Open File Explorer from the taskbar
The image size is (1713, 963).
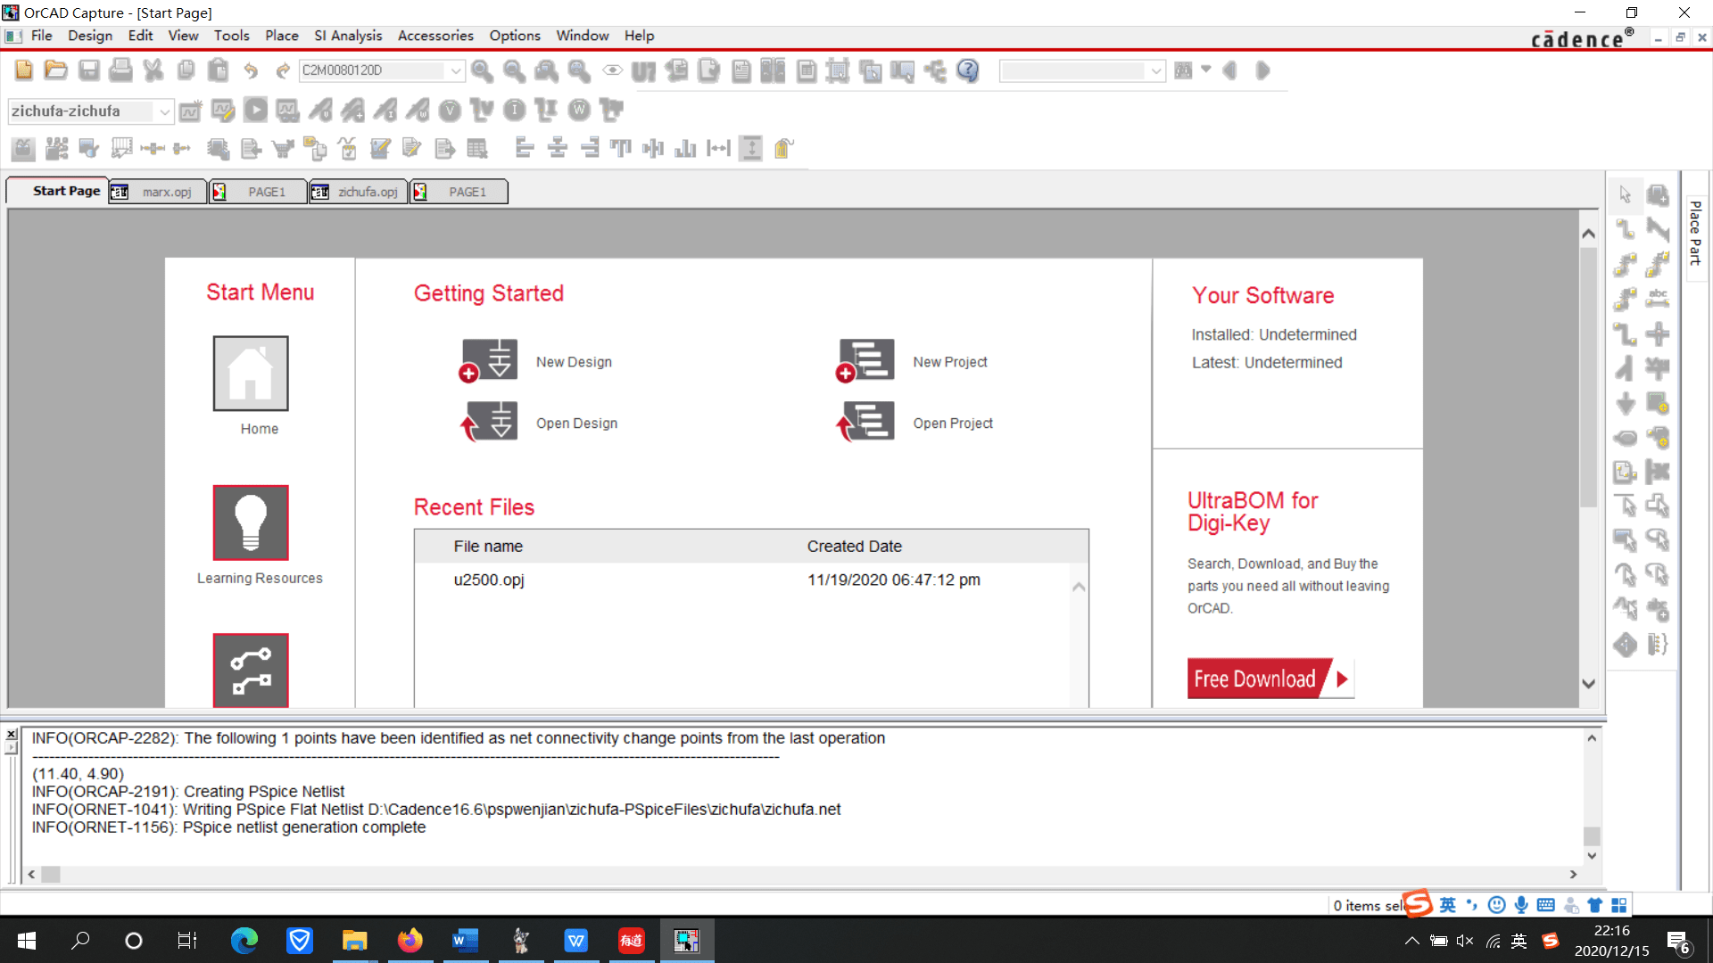[355, 941]
